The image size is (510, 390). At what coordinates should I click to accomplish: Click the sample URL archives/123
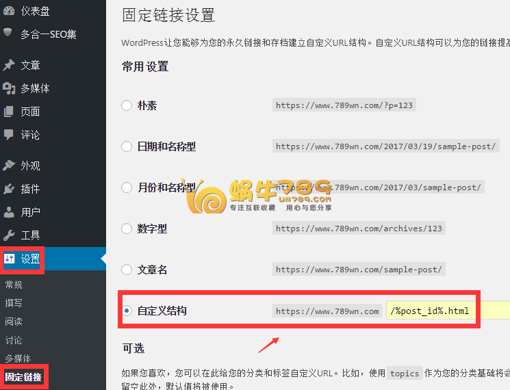tap(359, 229)
